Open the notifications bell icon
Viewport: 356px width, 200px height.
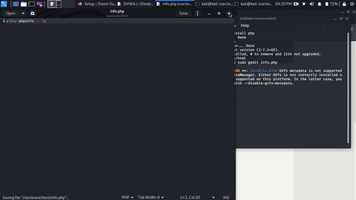tap(319, 4)
